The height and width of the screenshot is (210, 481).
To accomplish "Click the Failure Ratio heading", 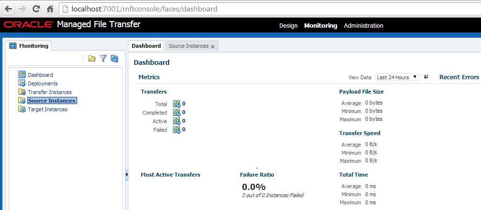I will [x=257, y=175].
